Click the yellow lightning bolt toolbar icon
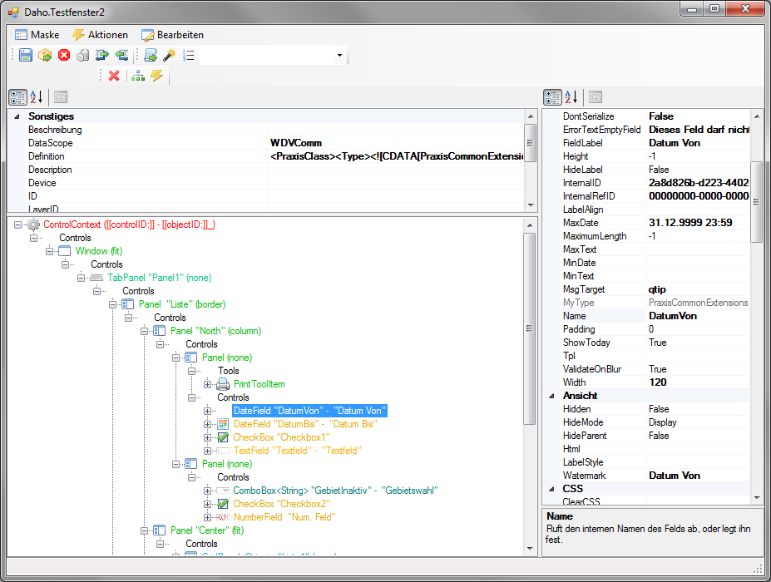The width and height of the screenshot is (771, 582). [x=156, y=76]
